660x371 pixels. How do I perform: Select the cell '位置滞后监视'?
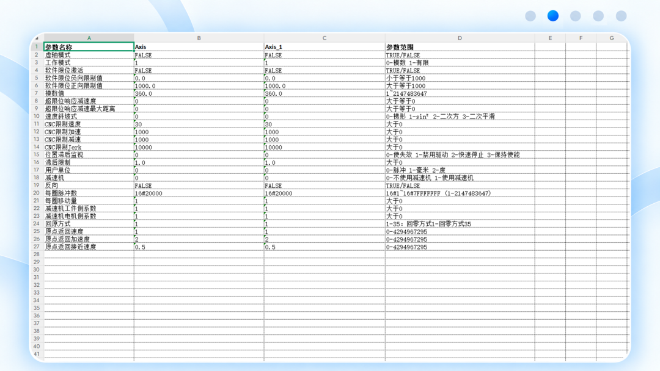point(89,154)
